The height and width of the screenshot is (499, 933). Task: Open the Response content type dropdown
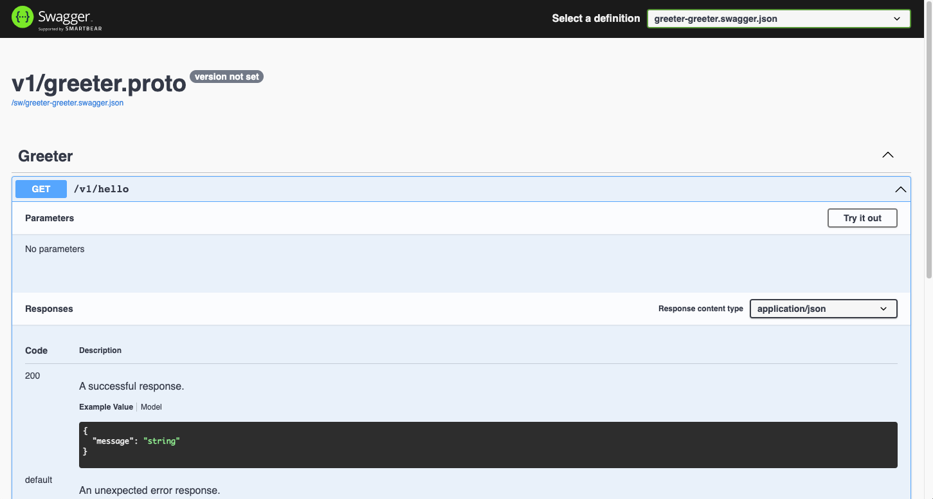click(x=822, y=309)
